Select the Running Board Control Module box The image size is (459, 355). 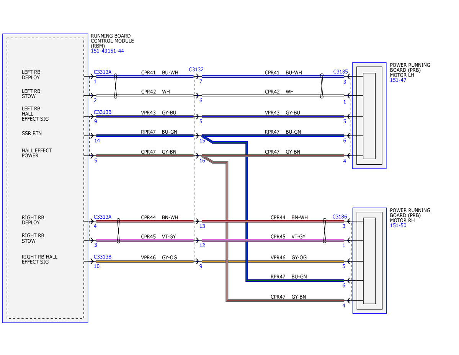pos(45,178)
